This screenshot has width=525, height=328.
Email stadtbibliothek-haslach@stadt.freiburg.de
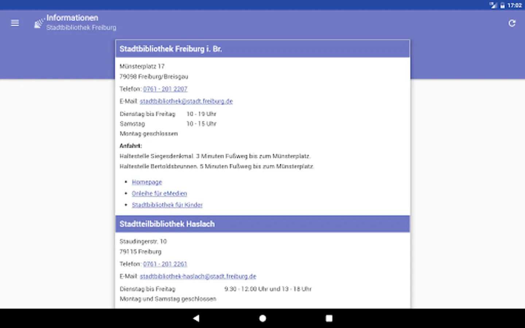[x=198, y=276]
